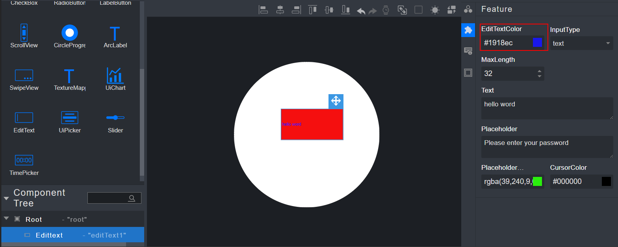This screenshot has height=247, width=618.
Task: Pick the TimePicker component
Action: 24,164
